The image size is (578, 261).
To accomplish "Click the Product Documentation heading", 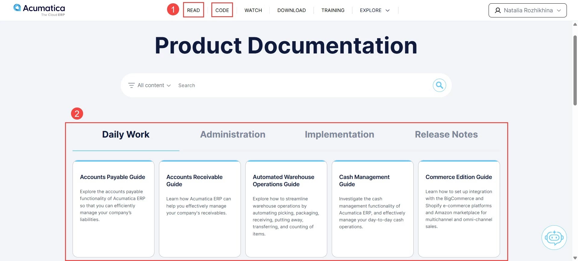I will pos(286,45).
